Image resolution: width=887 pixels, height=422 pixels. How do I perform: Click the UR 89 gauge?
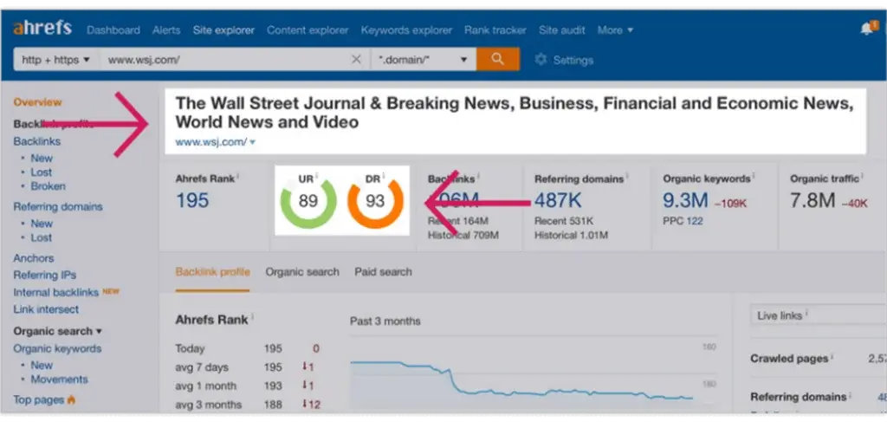(x=308, y=200)
